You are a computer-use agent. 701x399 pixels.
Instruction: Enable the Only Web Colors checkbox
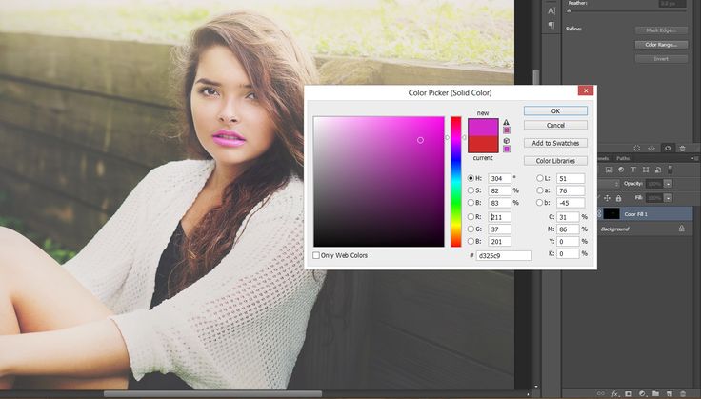point(317,255)
